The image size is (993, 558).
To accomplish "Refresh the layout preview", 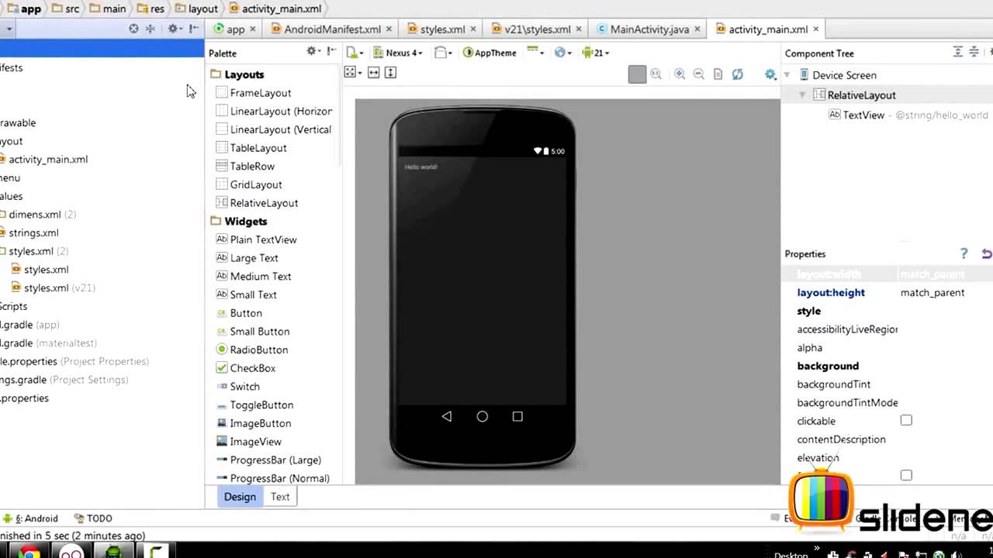I will 738,74.
